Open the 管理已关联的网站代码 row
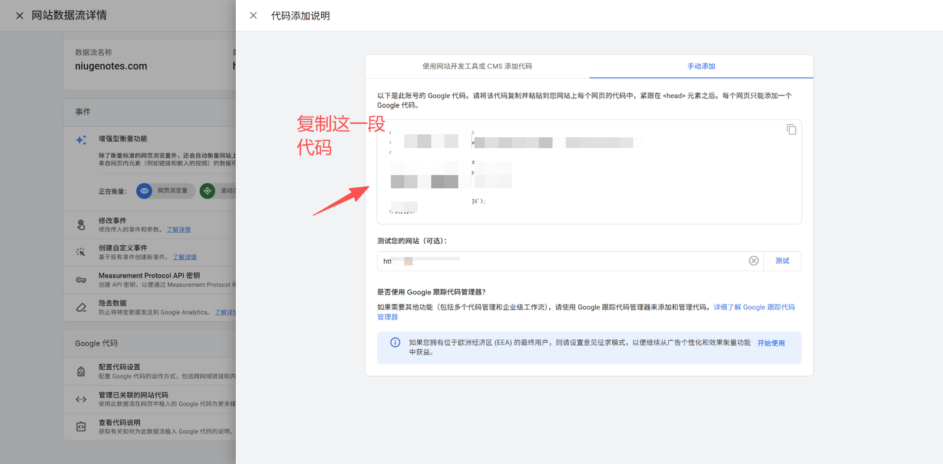 click(150, 399)
